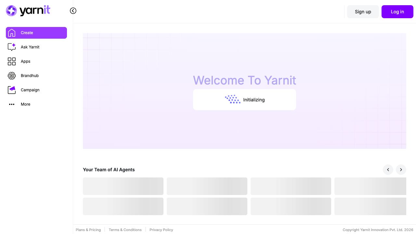This screenshot has width=416, height=234.
Task: Click the Initializing status text
Action: point(254,100)
